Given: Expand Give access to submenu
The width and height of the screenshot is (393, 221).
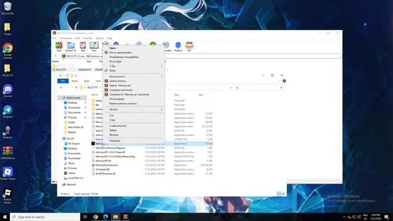Looking at the screenshot, I should 134,76.
